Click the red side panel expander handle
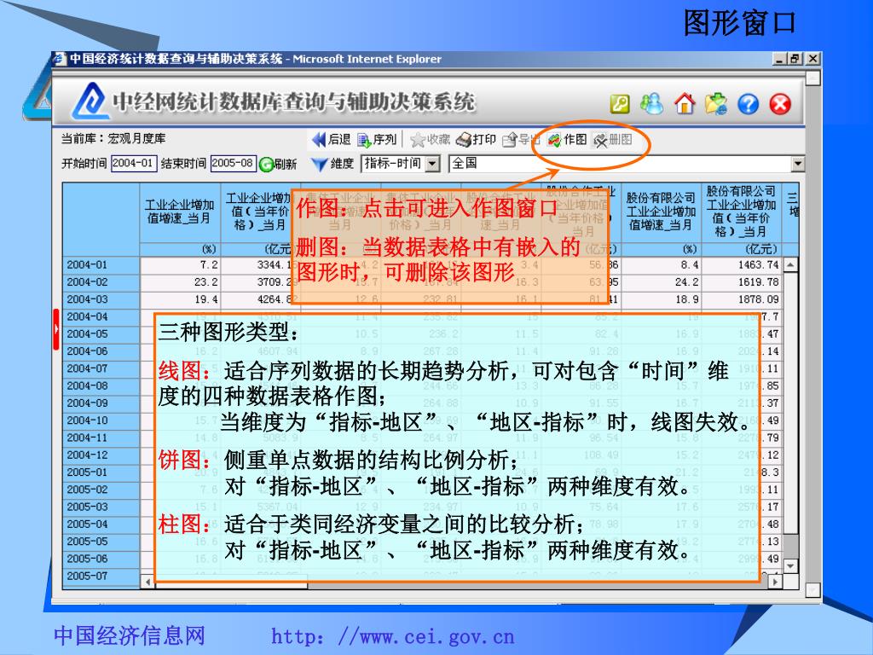The width and height of the screenshot is (873, 655). point(55,330)
